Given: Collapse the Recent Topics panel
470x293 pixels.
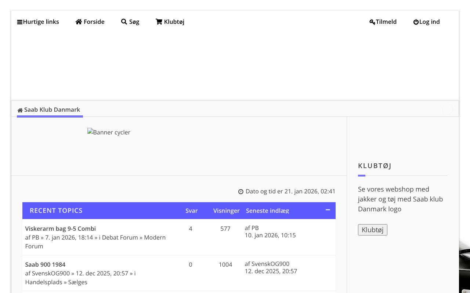Looking at the screenshot, I should point(328,210).
